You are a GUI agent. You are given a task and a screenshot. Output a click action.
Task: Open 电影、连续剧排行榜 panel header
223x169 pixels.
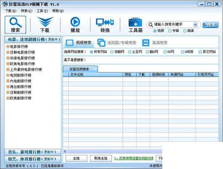pyautogui.click(x=33, y=40)
